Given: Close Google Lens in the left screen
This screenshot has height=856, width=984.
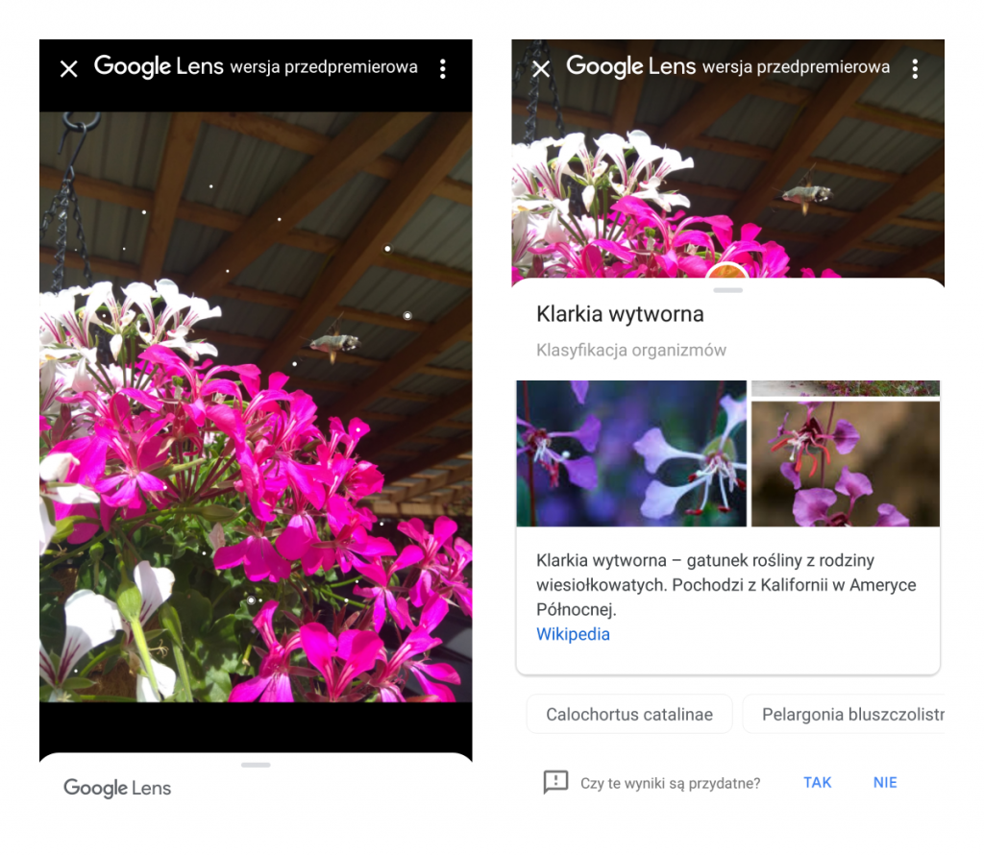Looking at the screenshot, I should click(69, 68).
